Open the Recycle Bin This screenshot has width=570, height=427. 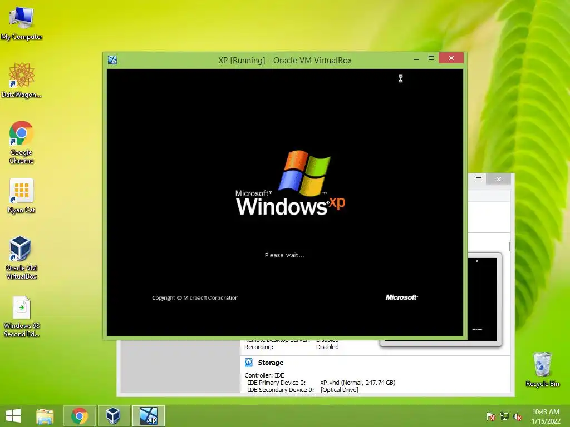542,369
